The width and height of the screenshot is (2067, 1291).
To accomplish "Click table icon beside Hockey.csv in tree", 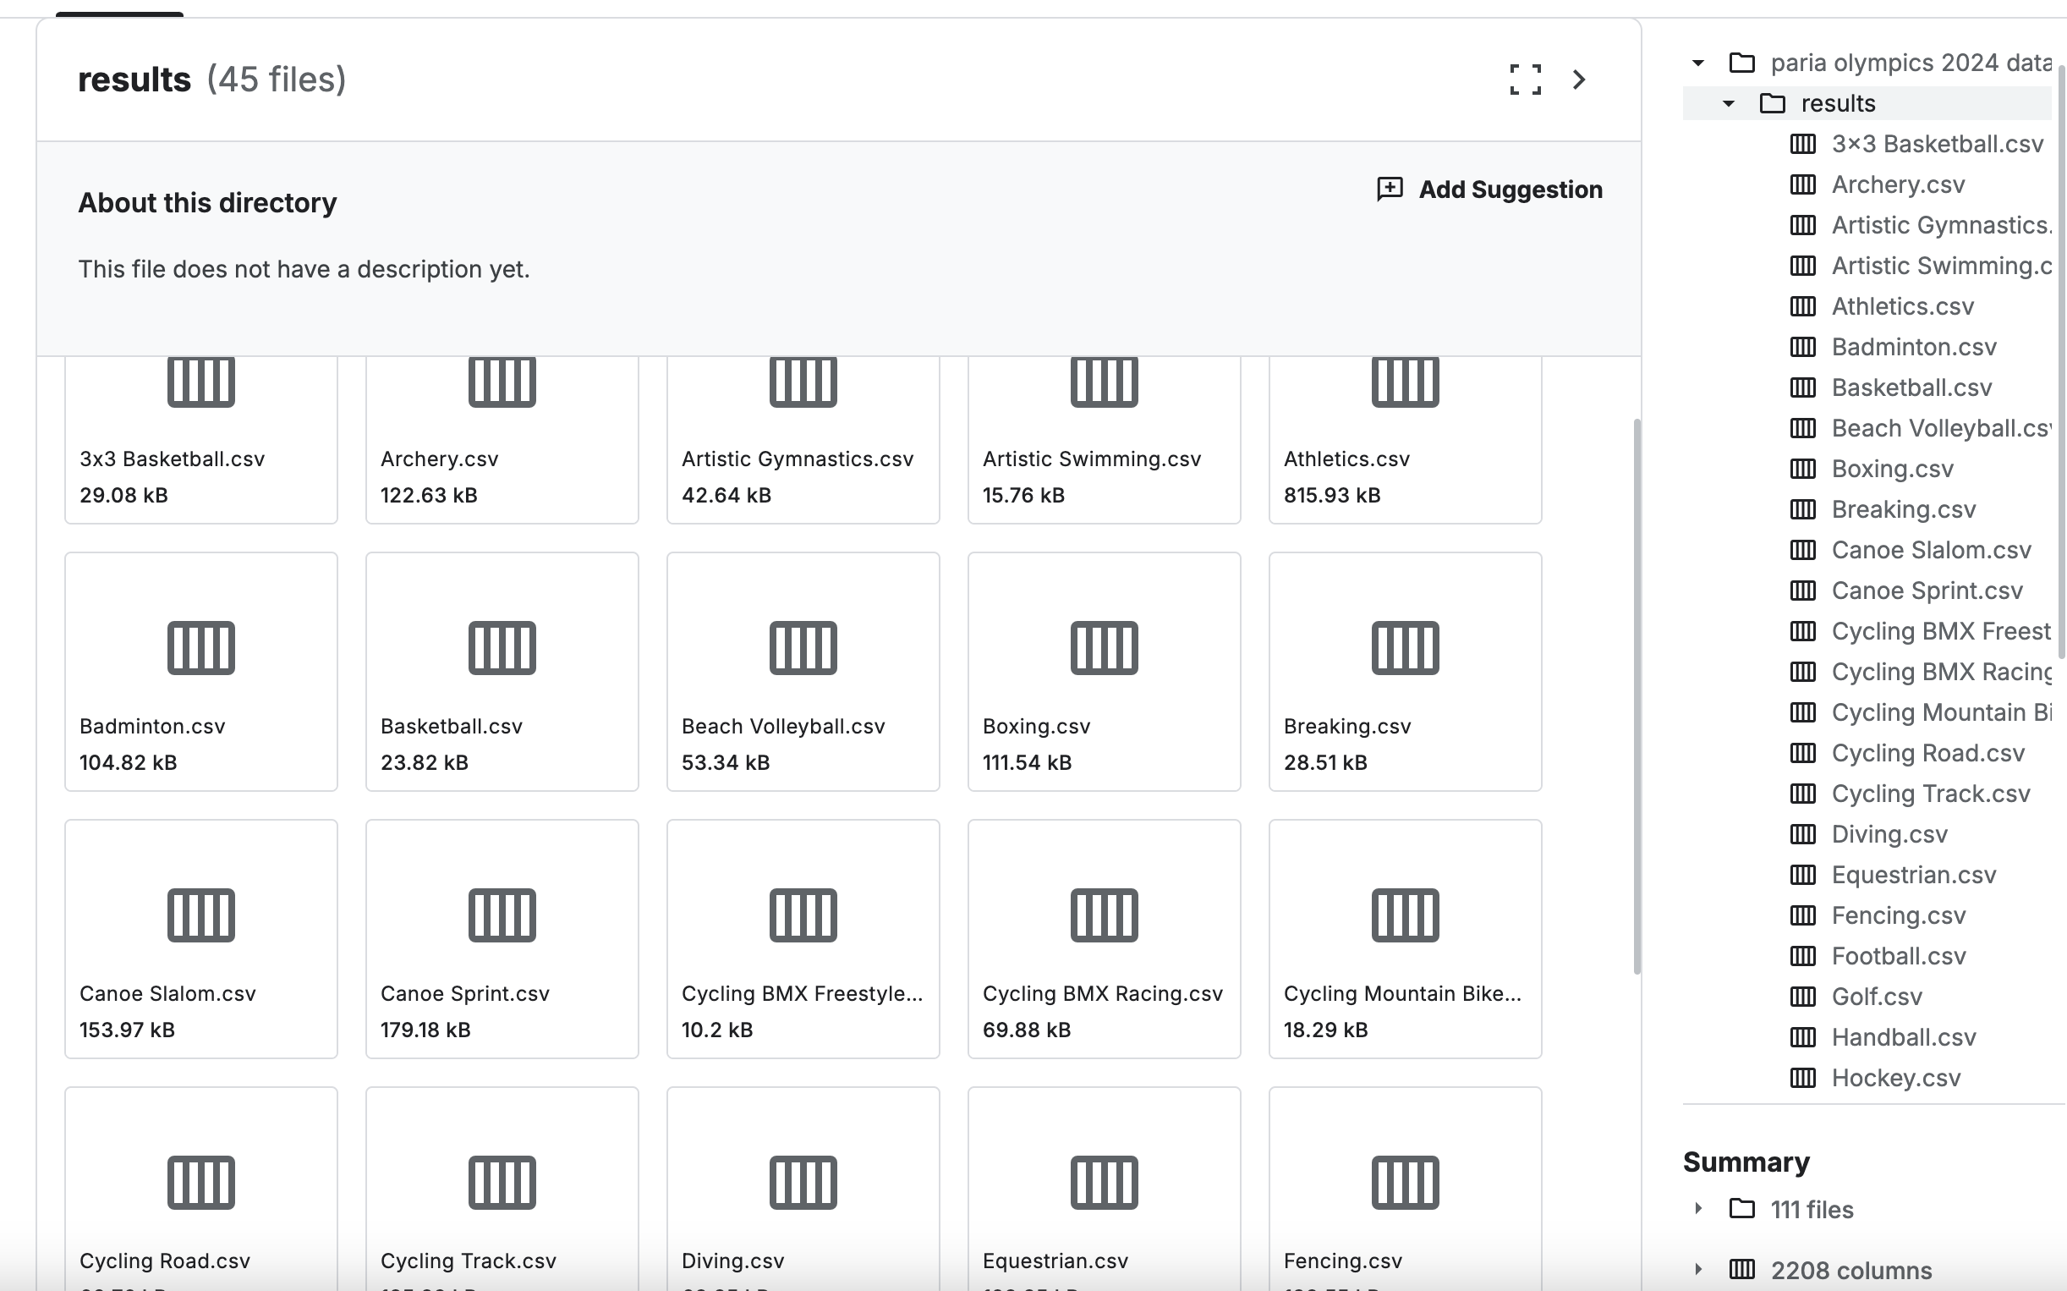I will 1802,1078.
